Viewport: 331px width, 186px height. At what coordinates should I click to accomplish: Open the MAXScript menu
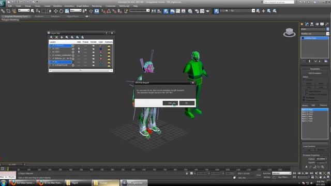124,6
